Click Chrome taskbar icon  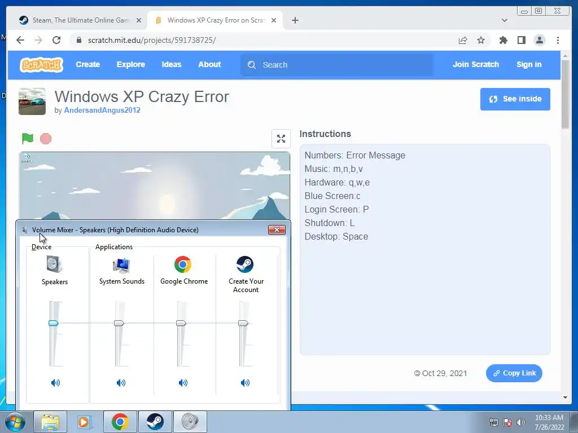[120, 422]
